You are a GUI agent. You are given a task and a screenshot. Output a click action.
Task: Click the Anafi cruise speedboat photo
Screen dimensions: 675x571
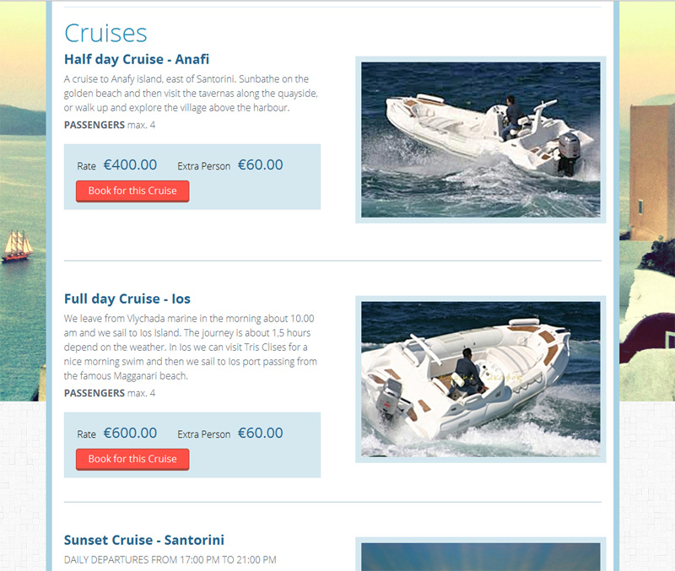click(x=480, y=140)
